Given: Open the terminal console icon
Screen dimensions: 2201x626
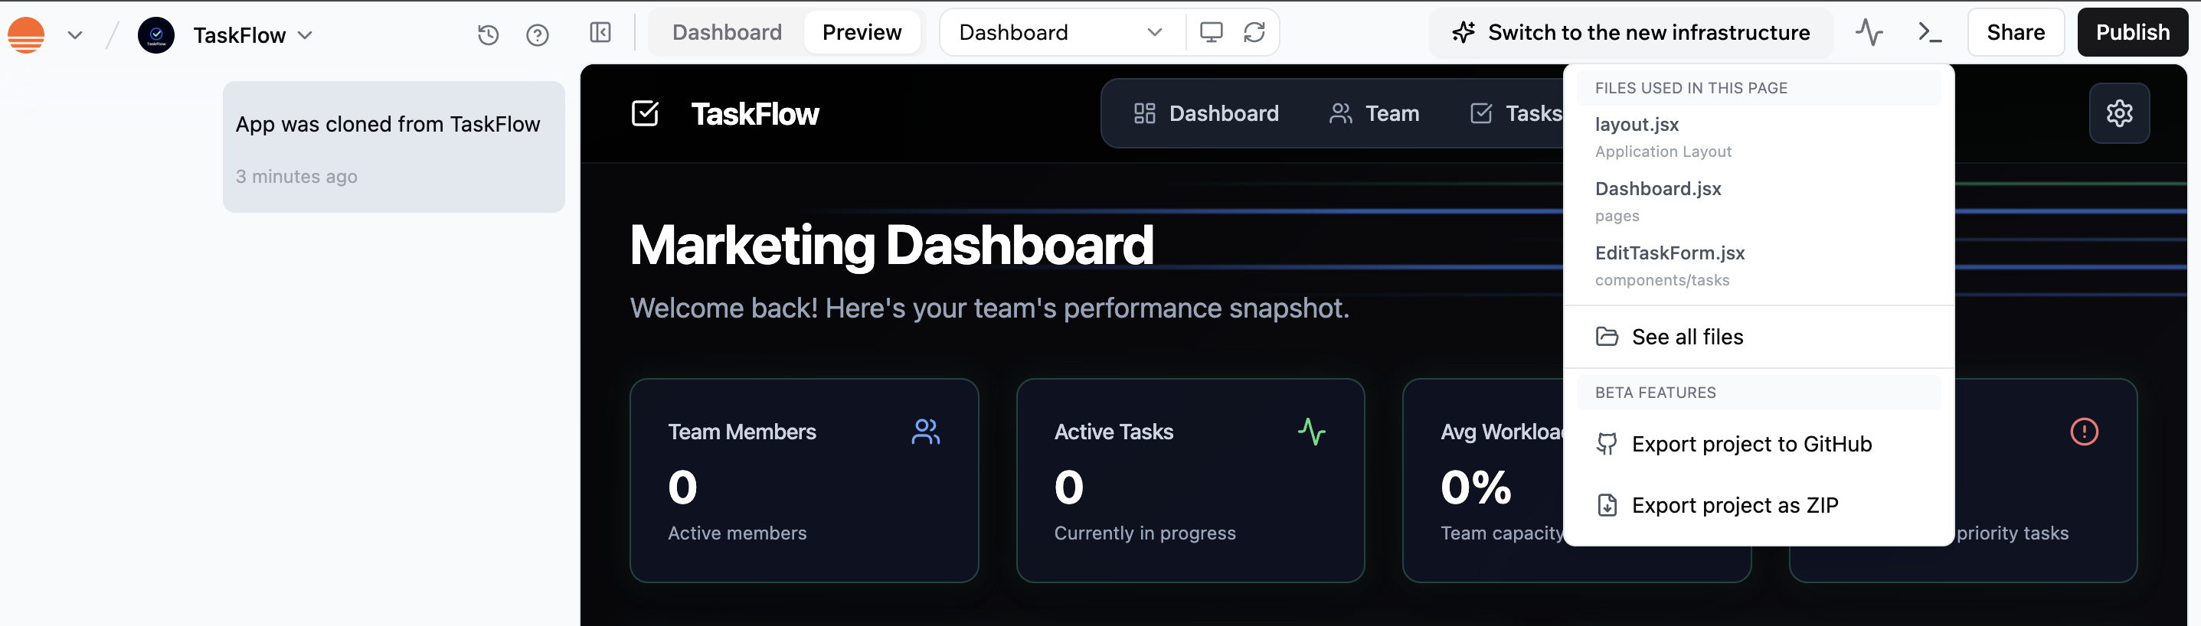Looking at the screenshot, I should click(x=1929, y=32).
